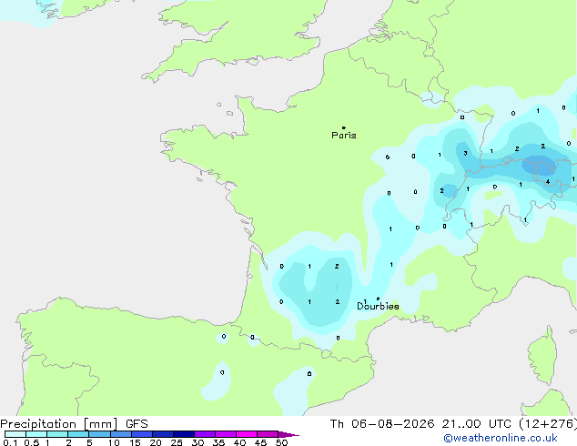Click the 21..00 UTC time text
This screenshot has width=577, height=446.
(477, 424)
